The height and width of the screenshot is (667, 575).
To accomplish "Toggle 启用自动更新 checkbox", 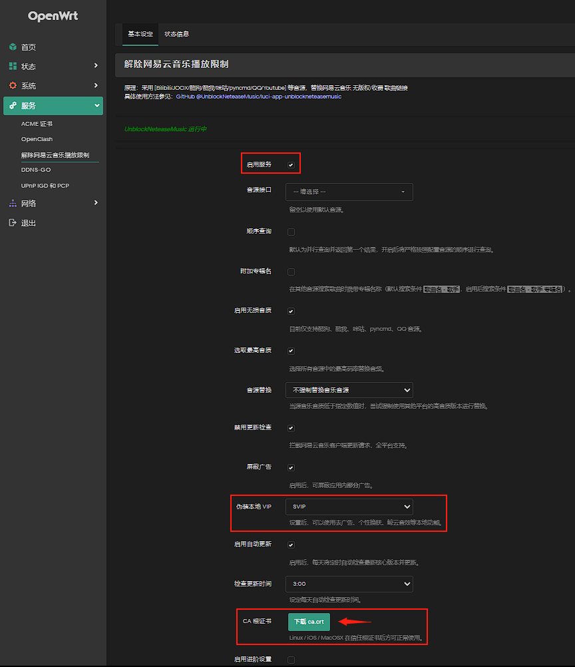I will tap(291, 545).
